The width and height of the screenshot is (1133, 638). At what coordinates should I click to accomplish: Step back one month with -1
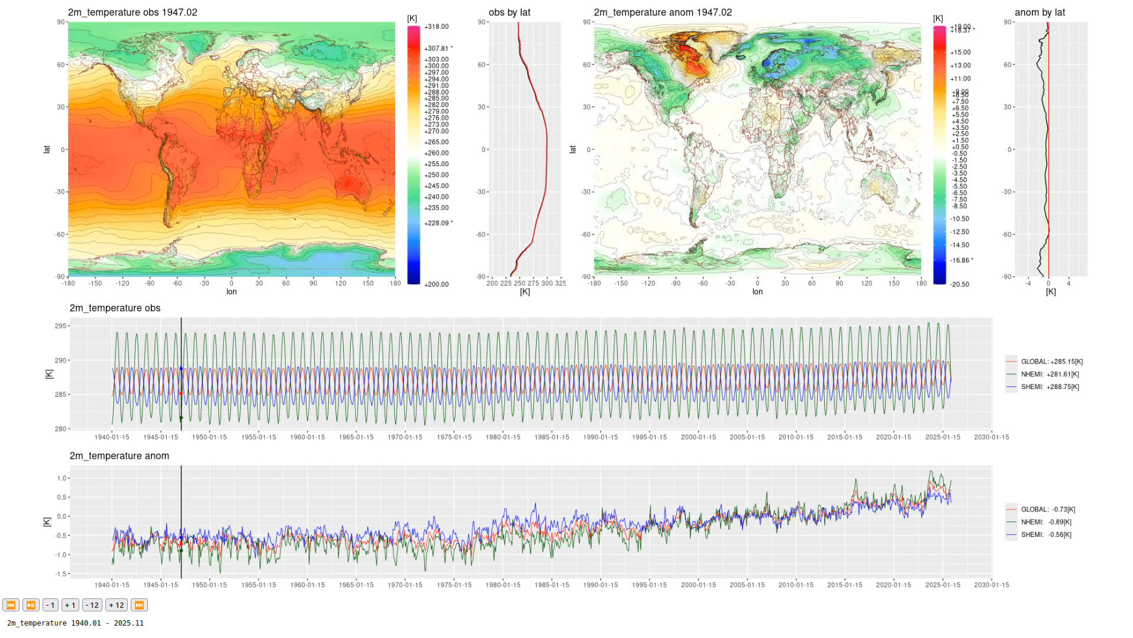(51, 605)
